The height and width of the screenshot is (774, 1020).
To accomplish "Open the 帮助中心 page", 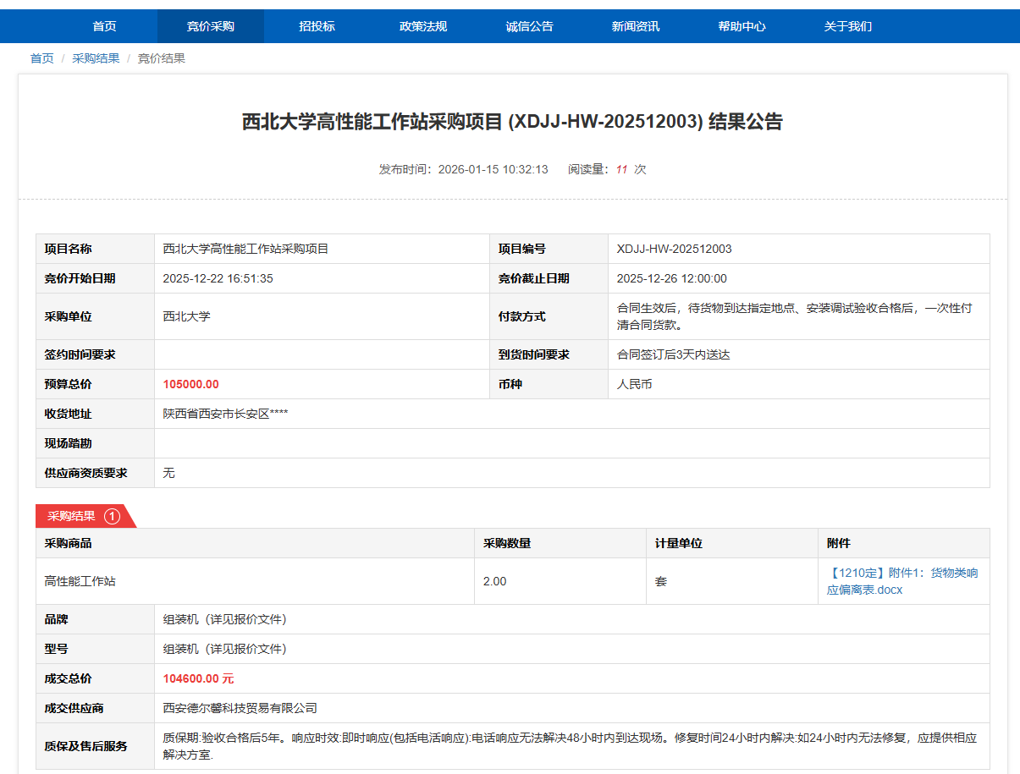I will coord(742,26).
